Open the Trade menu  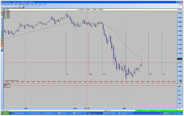coord(32,5)
